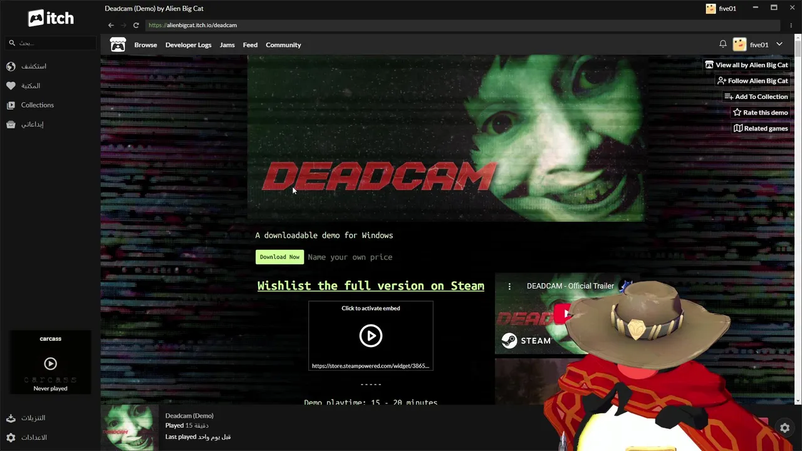Click View all by Alien Big Cat
This screenshot has height=451, width=802.
point(746,65)
